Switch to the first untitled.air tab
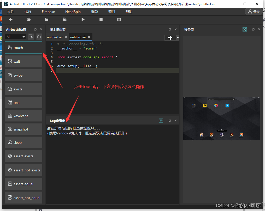Screen dimensions: 265x211 (55, 37)
